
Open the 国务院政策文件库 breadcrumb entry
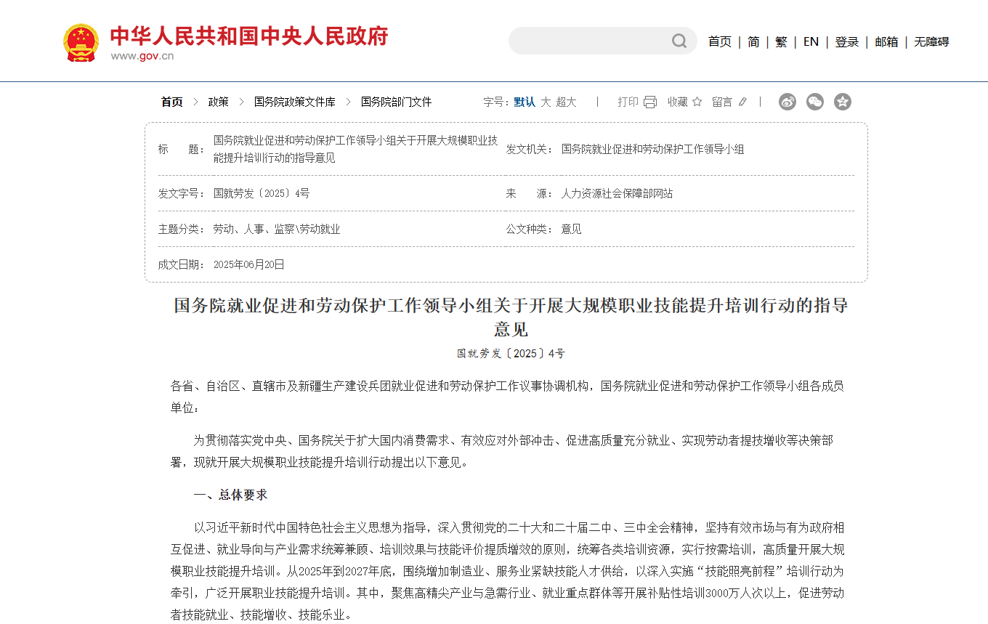pyautogui.click(x=294, y=102)
